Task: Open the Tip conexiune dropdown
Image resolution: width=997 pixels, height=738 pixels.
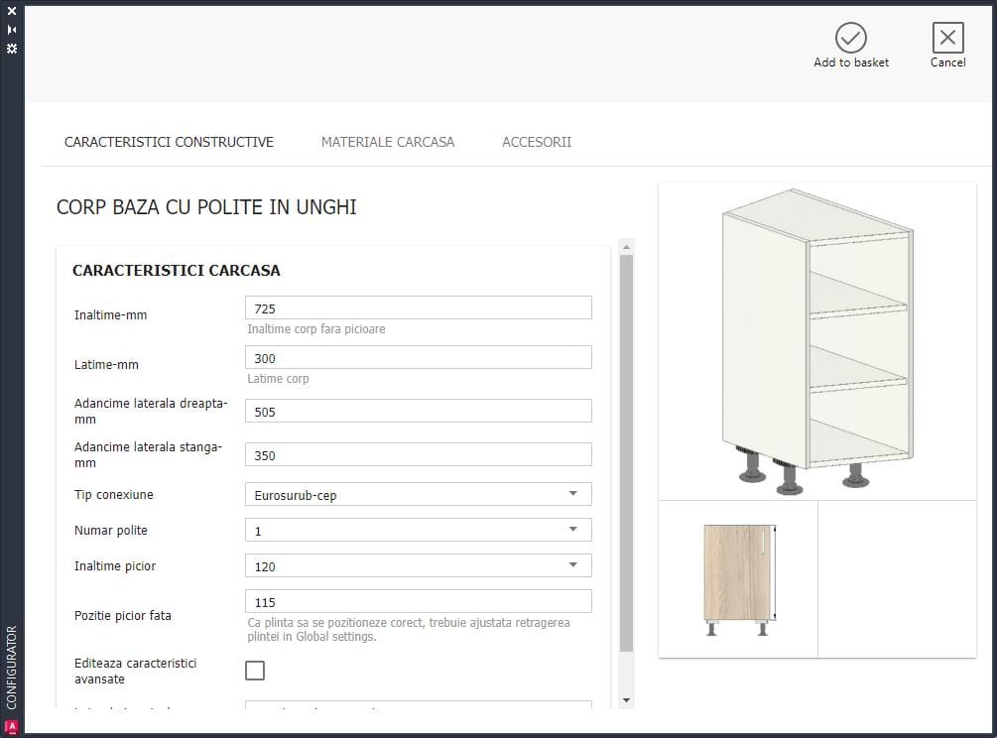Action: [x=419, y=495]
